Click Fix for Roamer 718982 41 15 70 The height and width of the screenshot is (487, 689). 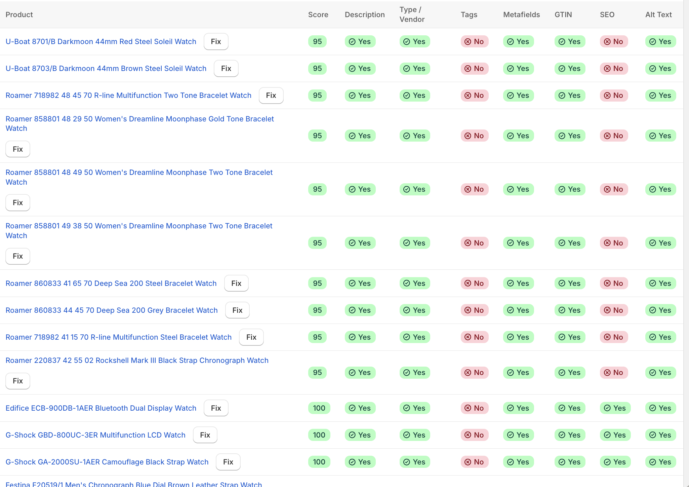(x=251, y=337)
